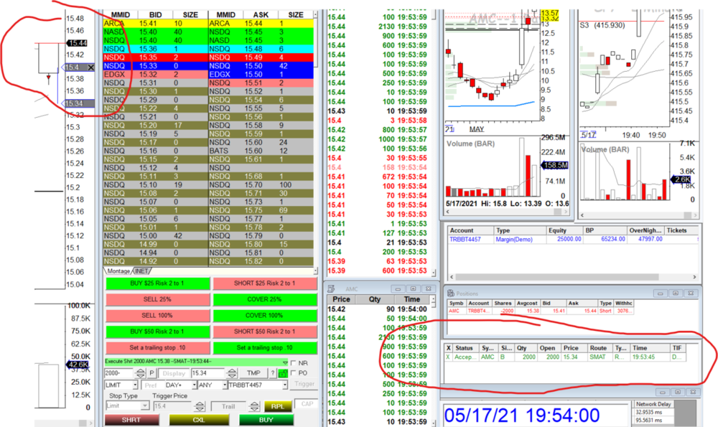Click the P icon beside the quantity field
The height and width of the screenshot is (427, 718).
coord(152,372)
